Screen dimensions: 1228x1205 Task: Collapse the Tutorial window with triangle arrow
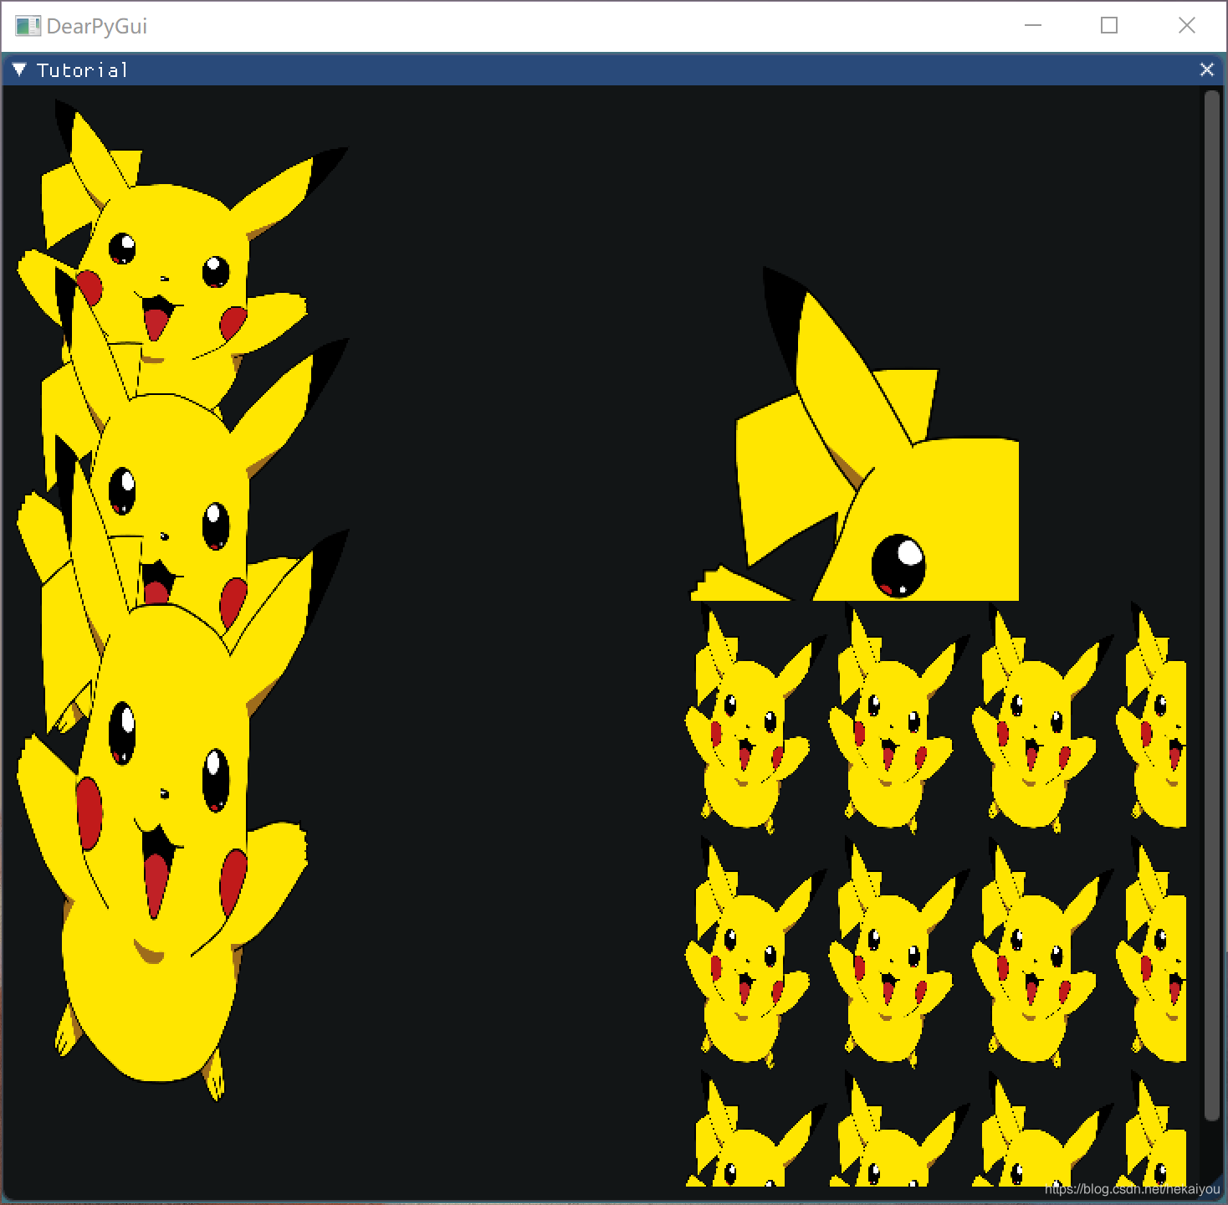click(x=19, y=69)
